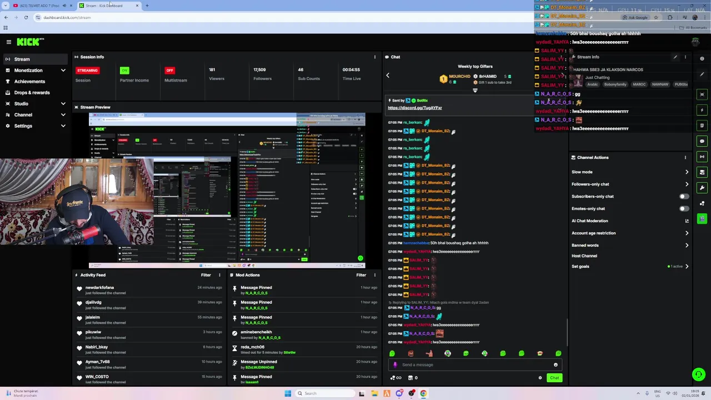711x400 pixels.
Task: Click the Stream Preview video thumbnail
Action: [x=227, y=191]
